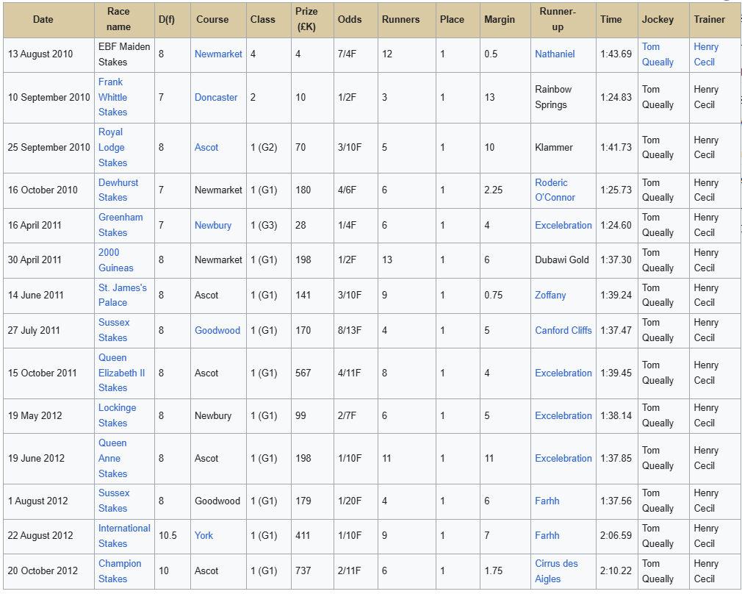Select the 1 (G2) class cell
This screenshot has height=594, width=742.
(x=269, y=148)
